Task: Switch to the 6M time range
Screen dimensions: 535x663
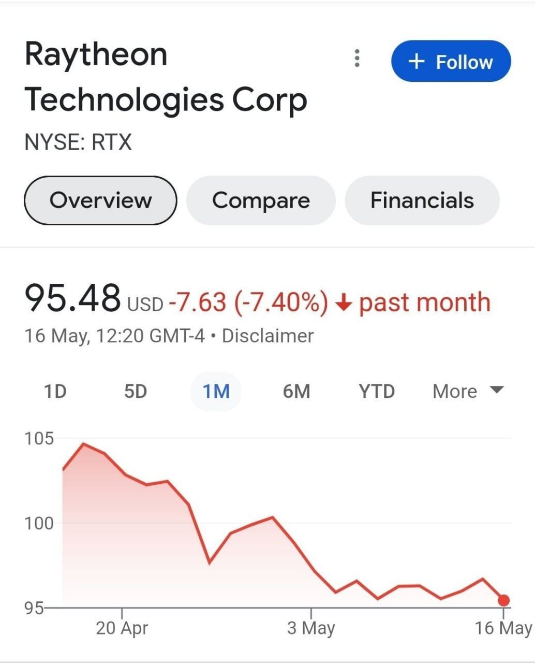Action: (x=296, y=391)
